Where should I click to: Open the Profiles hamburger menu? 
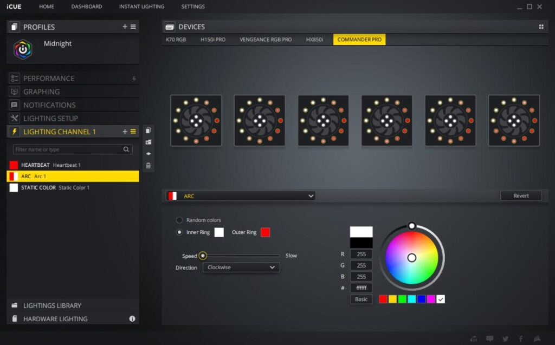pos(133,27)
